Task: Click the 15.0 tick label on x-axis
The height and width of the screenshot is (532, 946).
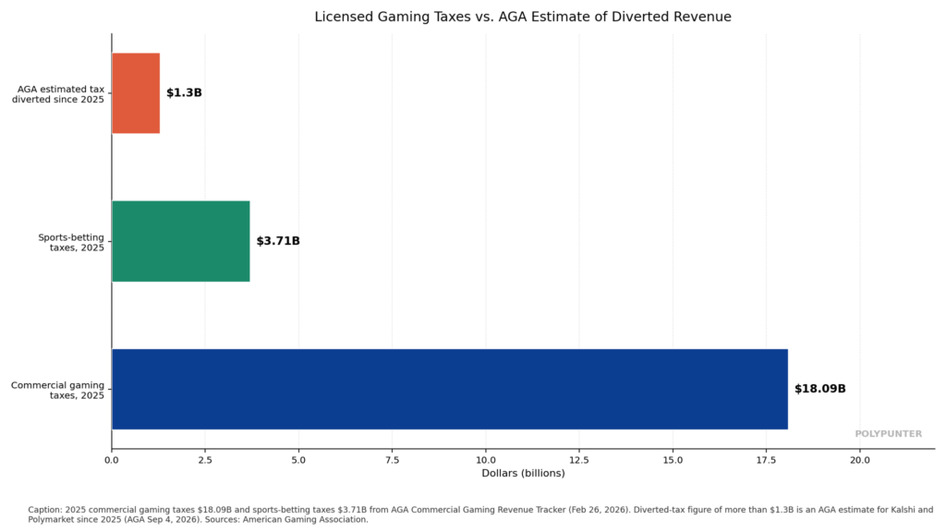Action: [x=673, y=460]
